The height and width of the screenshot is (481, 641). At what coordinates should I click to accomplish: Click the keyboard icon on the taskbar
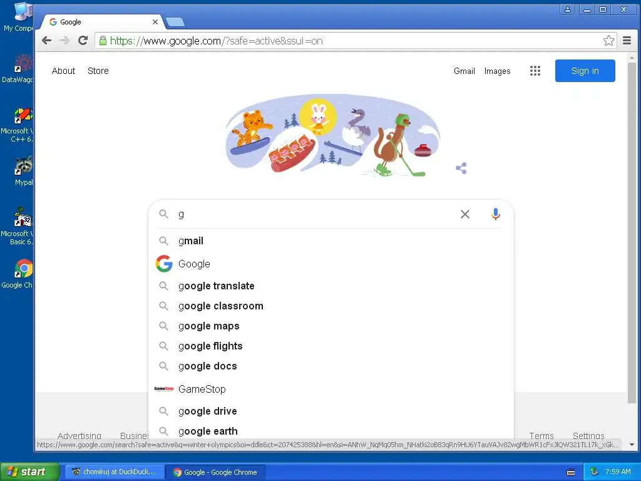(x=571, y=472)
